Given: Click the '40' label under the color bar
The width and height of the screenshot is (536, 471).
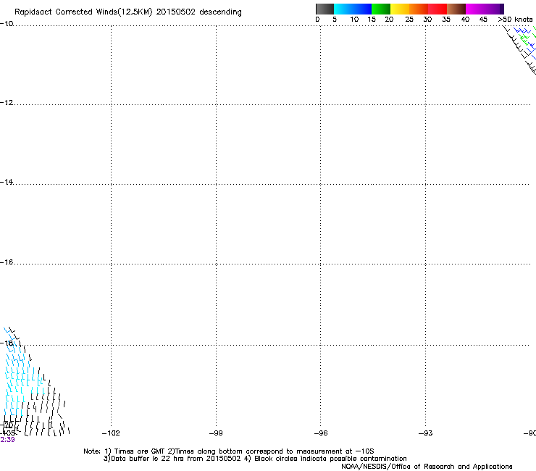Looking at the screenshot, I should [x=465, y=20].
